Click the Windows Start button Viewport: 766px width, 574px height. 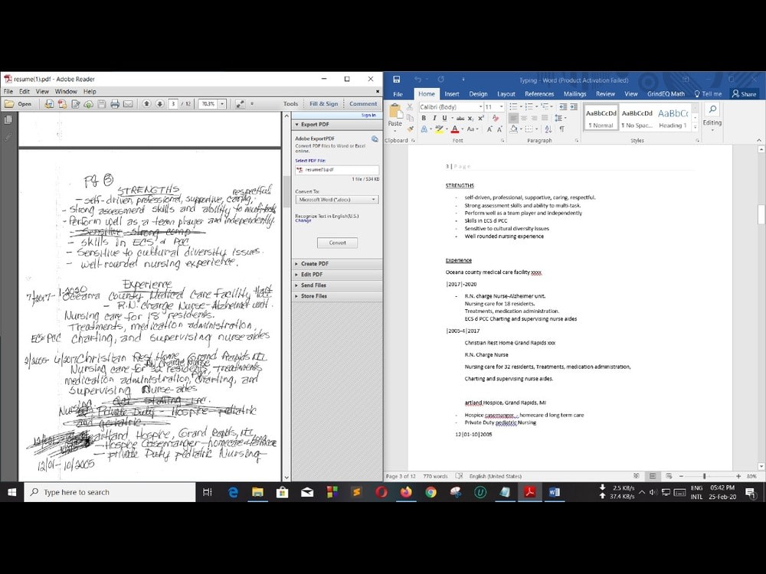[11, 492]
